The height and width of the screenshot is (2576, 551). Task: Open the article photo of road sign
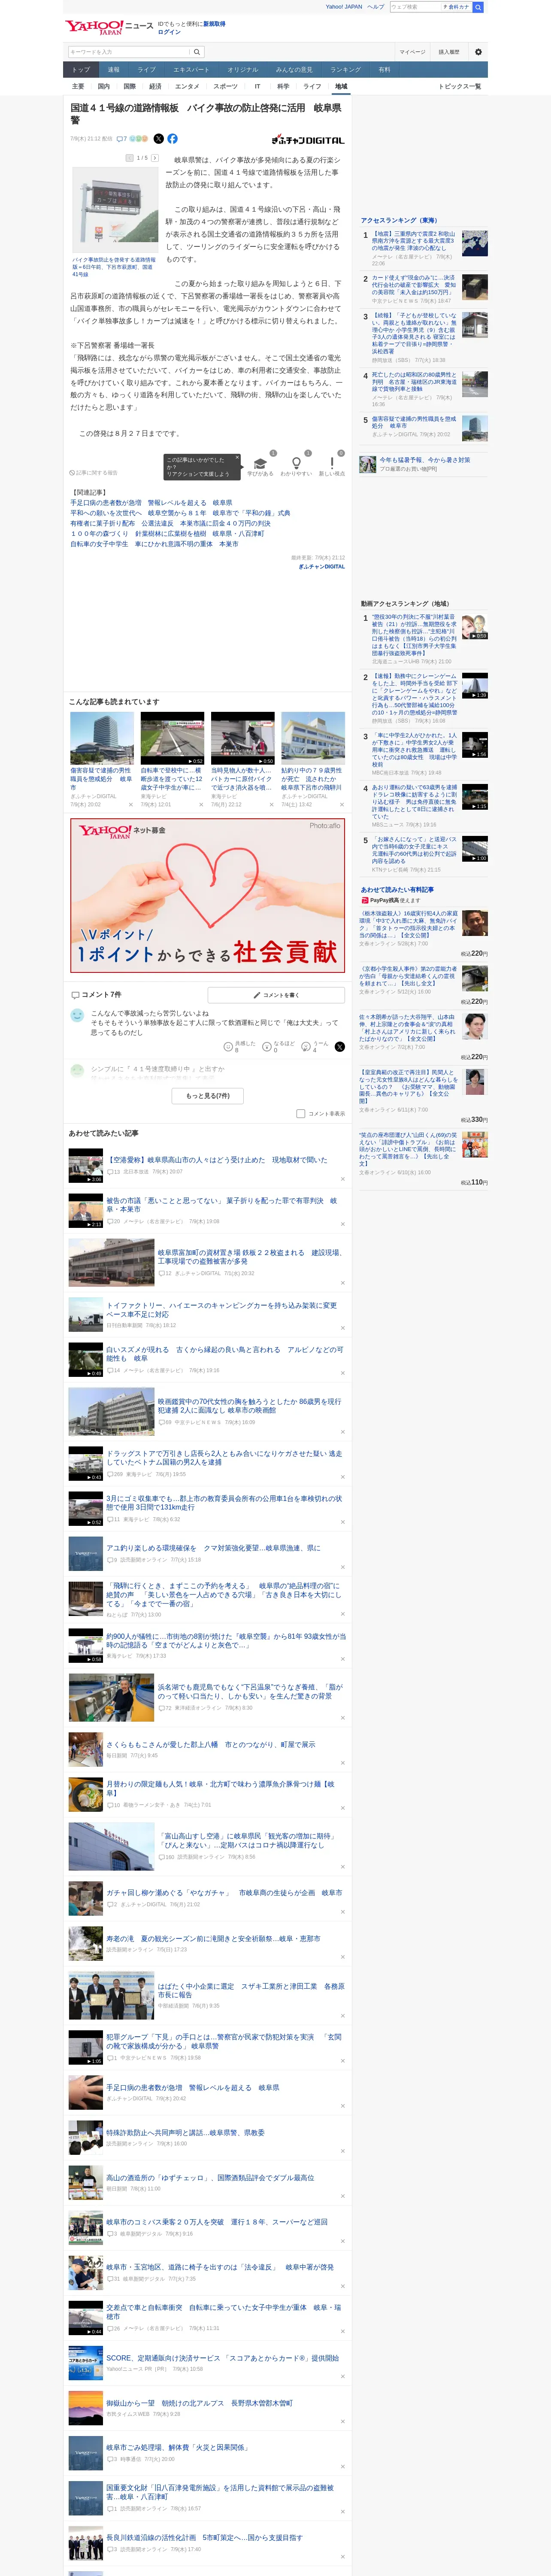click(x=115, y=210)
